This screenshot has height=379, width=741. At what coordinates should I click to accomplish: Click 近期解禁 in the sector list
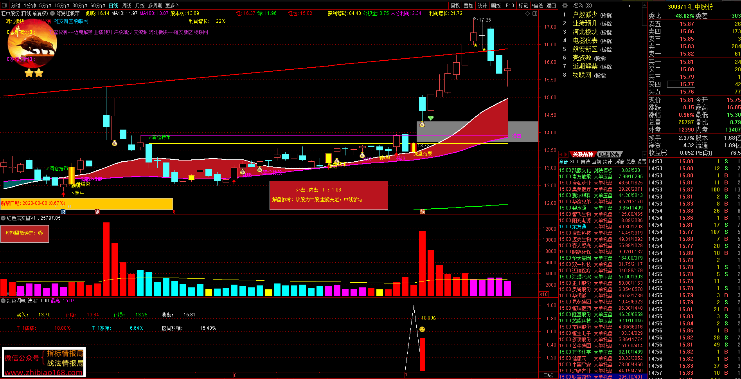pyautogui.click(x=585, y=67)
